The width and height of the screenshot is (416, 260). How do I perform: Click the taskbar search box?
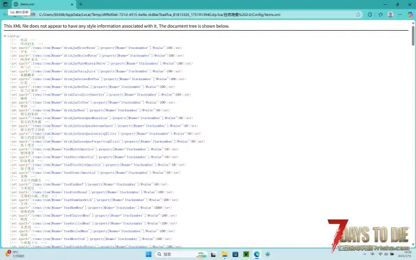[181, 254]
